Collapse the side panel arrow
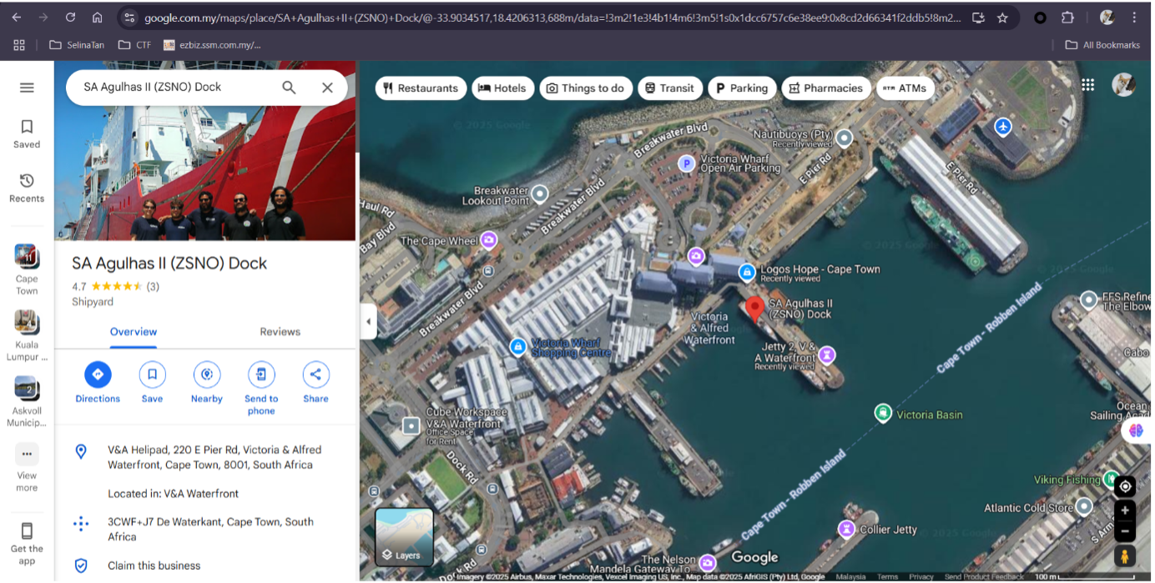The height and width of the screenshot is (583, 1155). pos(368,321)
